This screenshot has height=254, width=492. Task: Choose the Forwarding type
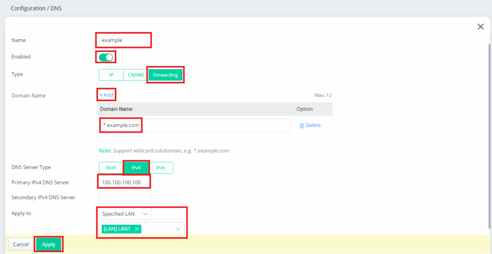pyautogui.click(x=165, y=75)
